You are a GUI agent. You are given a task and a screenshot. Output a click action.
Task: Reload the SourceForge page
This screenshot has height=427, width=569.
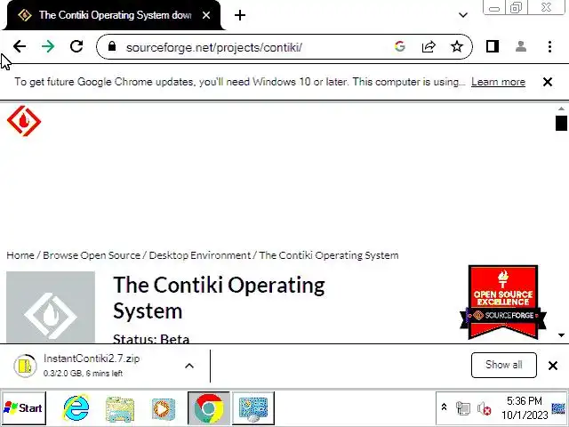coord(76,46)
